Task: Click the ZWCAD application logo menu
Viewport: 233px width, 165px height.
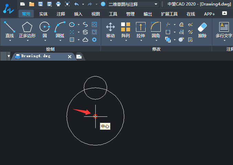Action: pos(9,9)
